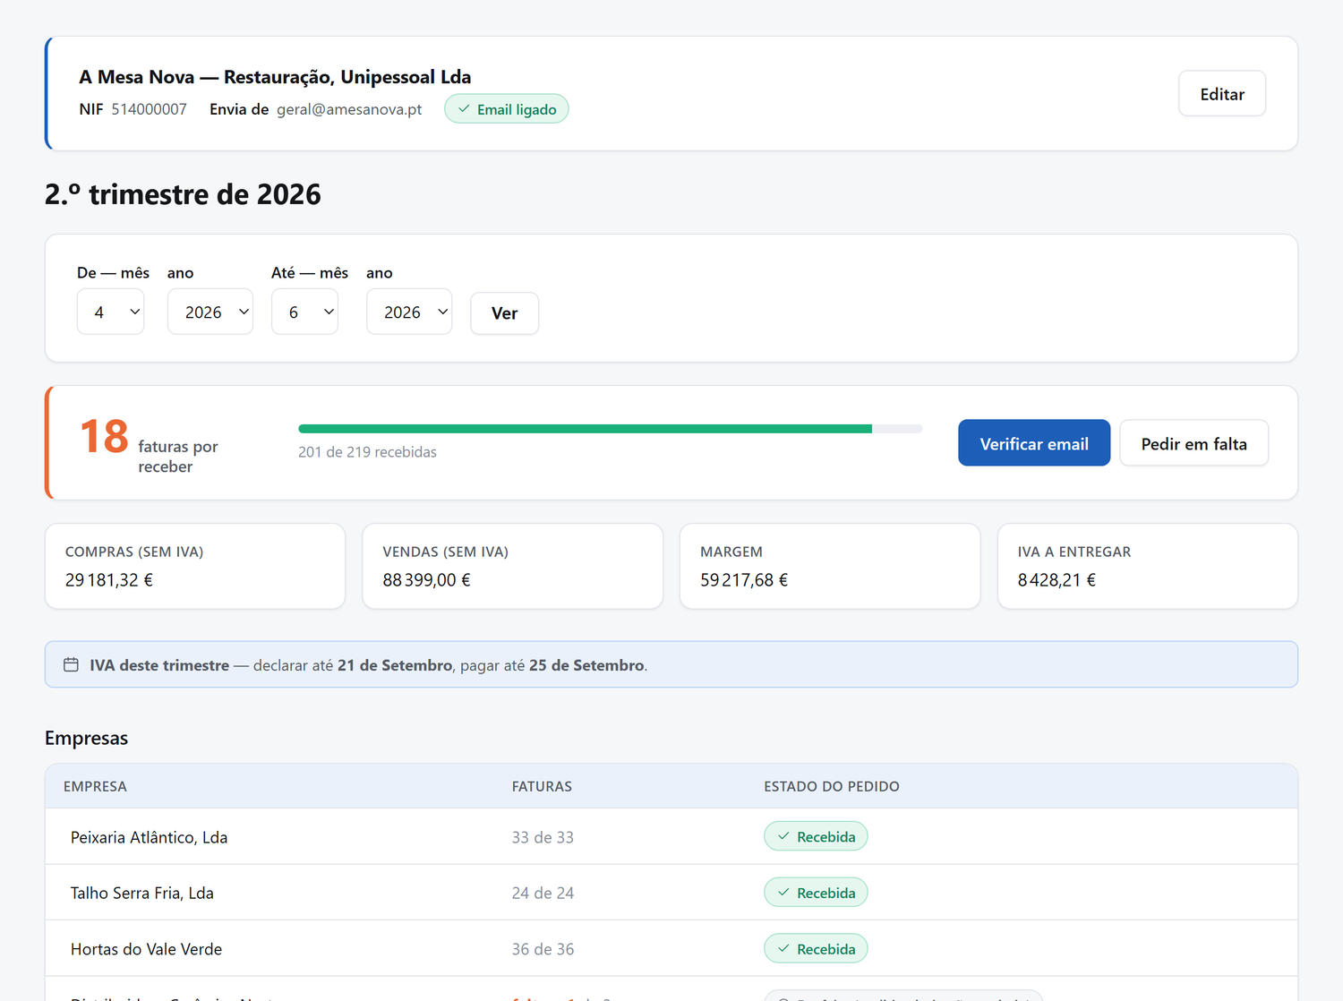Screen dimensions: 1343x1001
Task: Click the checkmark icon in Email ligado badge
Action: point(464,109)
